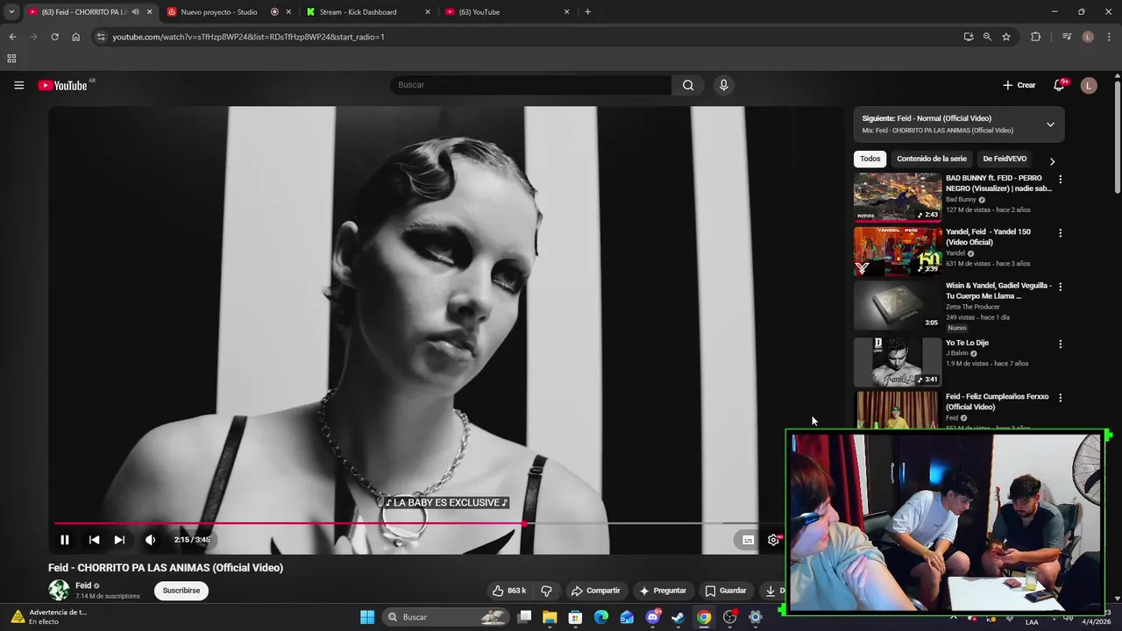Subscribe to Feid via Suscribirse
Screen dimensions: 1122x631
(x=181, y=591)
